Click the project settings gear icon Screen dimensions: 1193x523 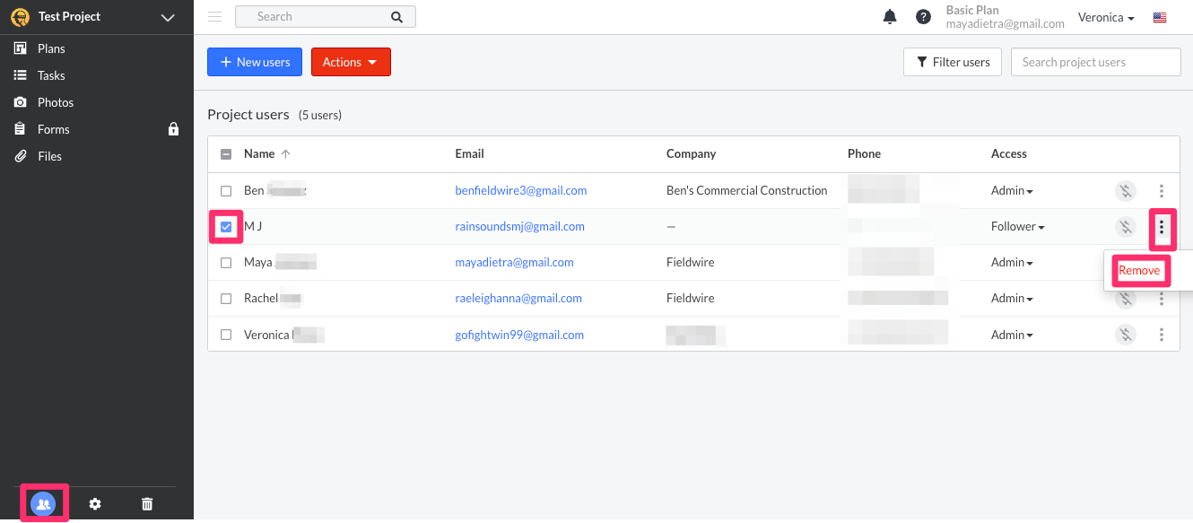click(x=95, y=503)
